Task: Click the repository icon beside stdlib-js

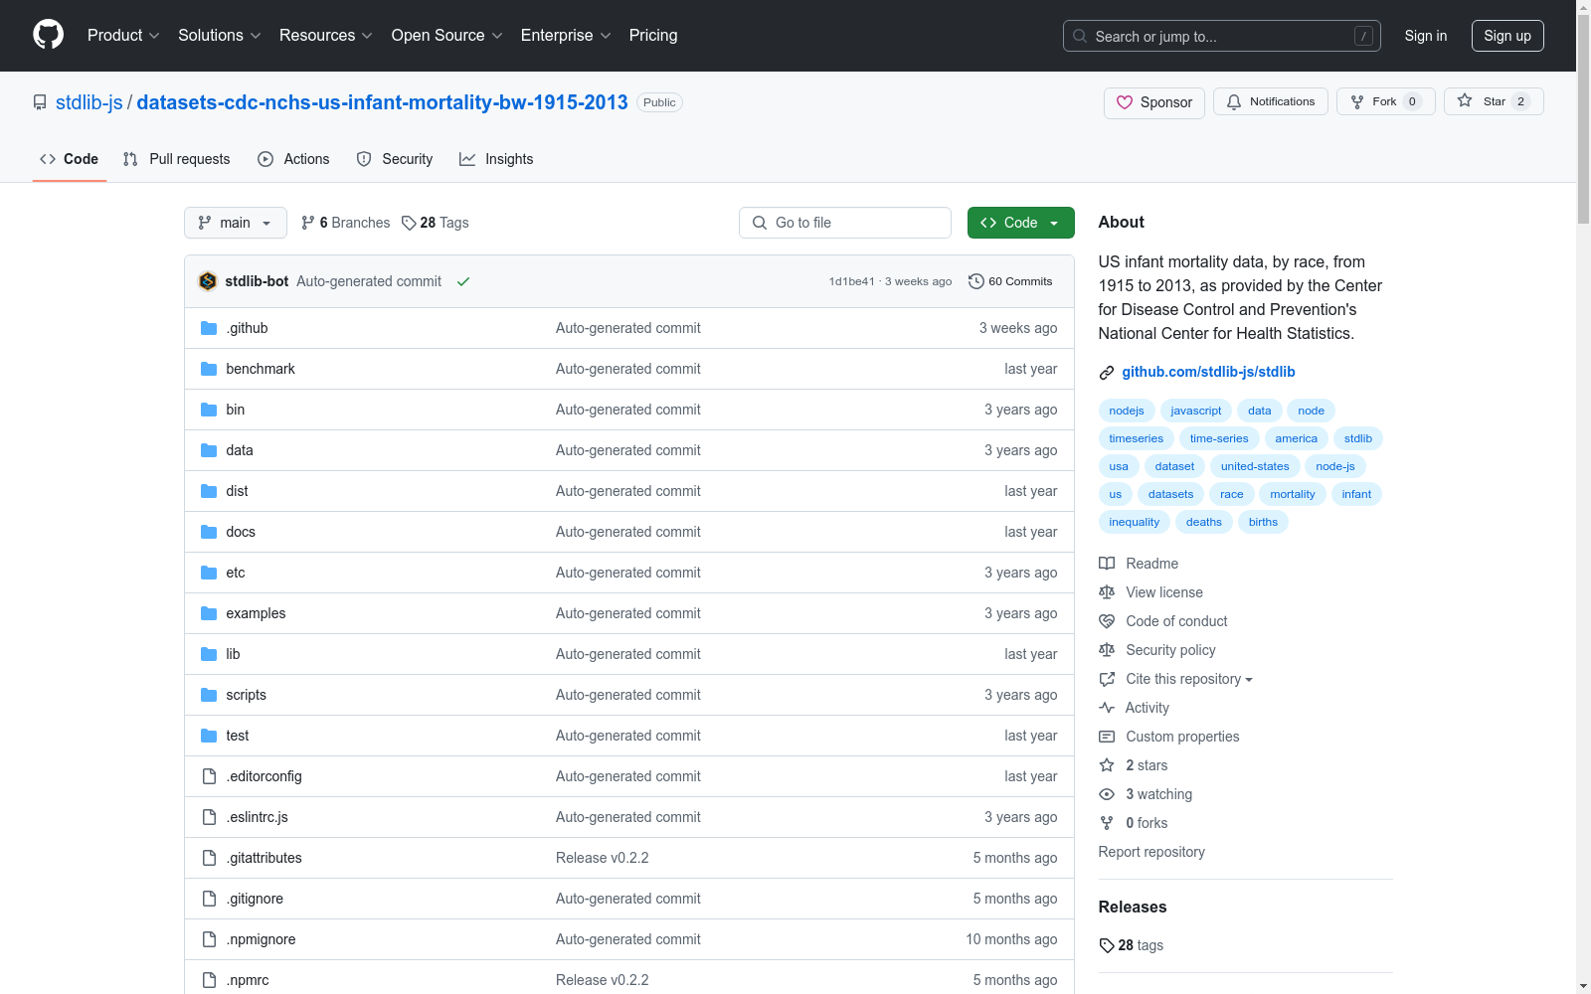Action: tap(40, 102)
